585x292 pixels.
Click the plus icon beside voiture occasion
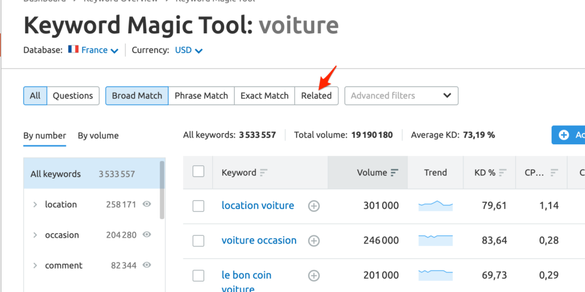(314, 241)
